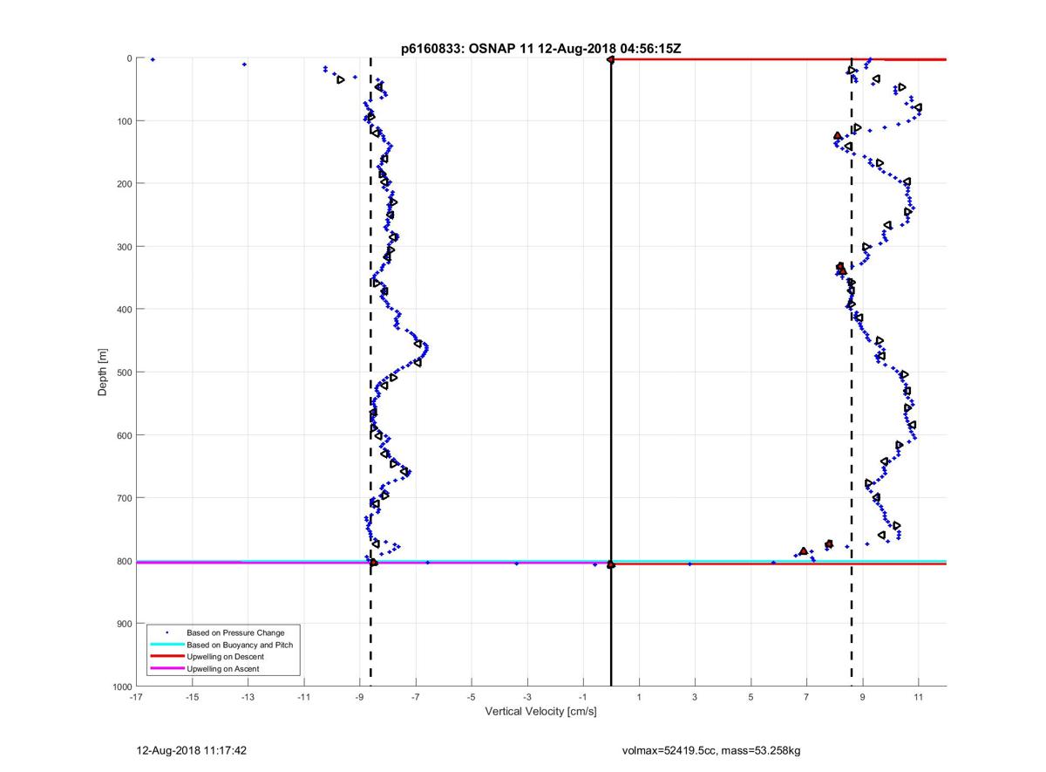Click y-axis tick label 1000
The height and width of the screenshot is (772, 1046).
(122, 687)
